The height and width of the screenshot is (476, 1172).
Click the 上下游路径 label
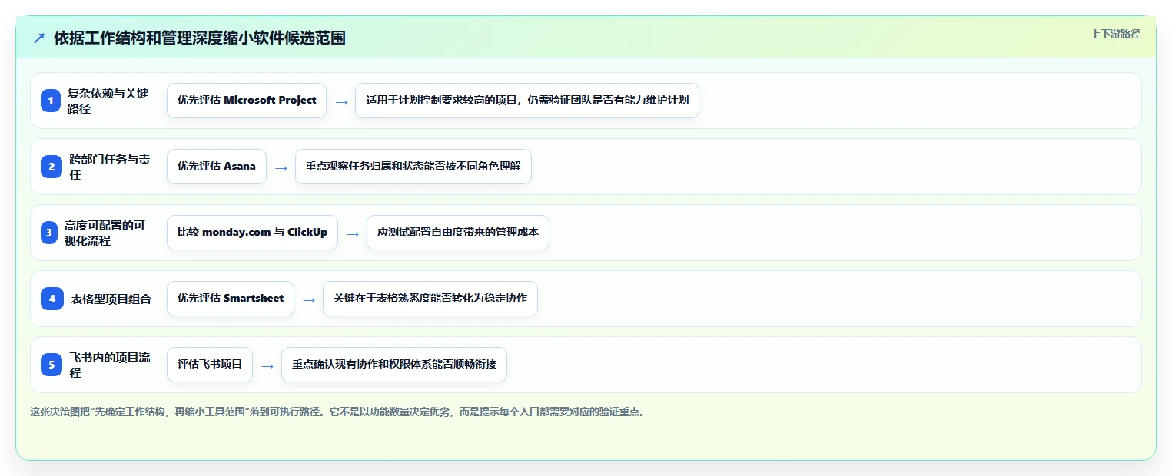click(x=1115, y=34)
